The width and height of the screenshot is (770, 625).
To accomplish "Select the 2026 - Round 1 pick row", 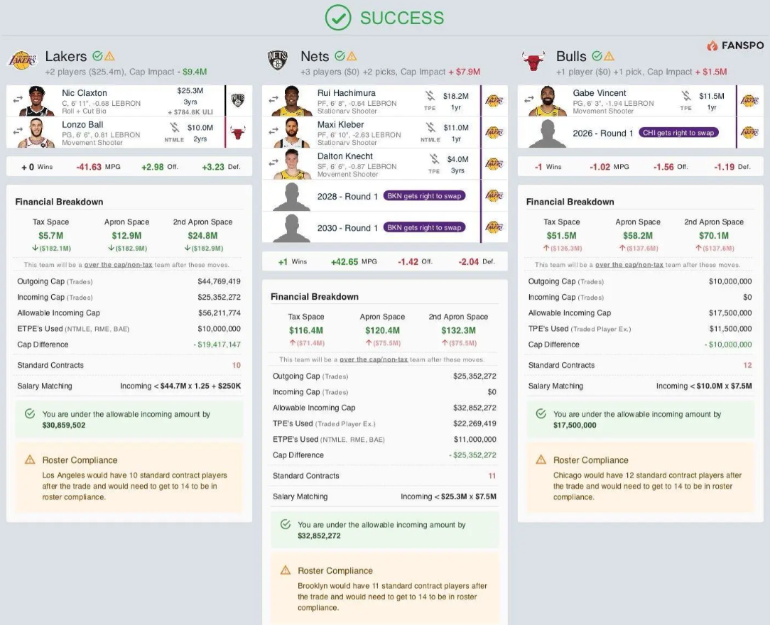I will pyautogui.click(x=640, y=133).
